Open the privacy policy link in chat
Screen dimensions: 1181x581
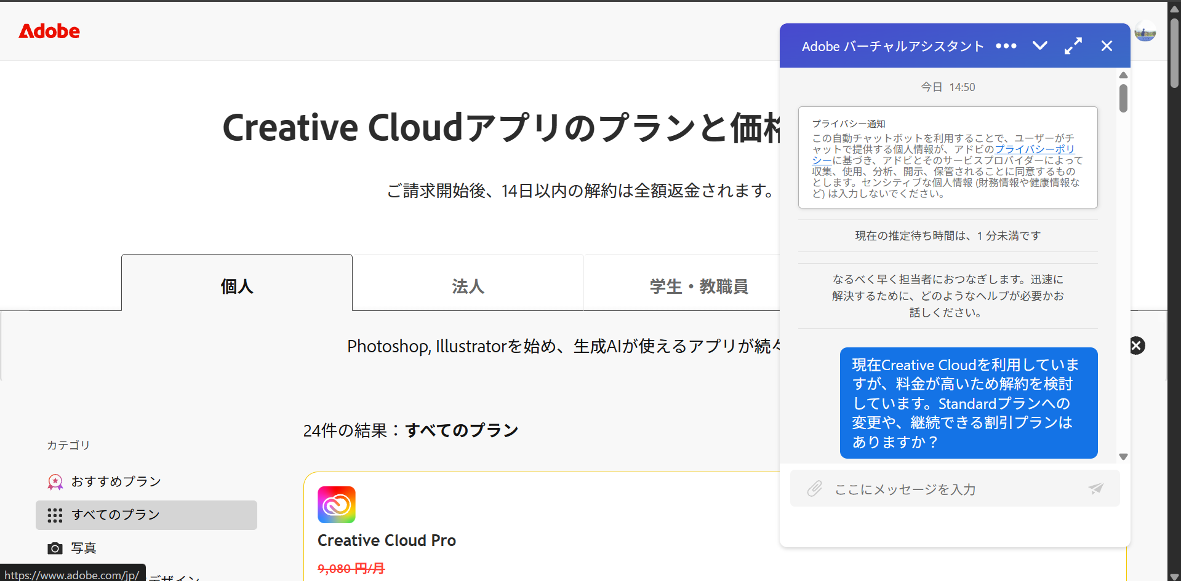1034,149
